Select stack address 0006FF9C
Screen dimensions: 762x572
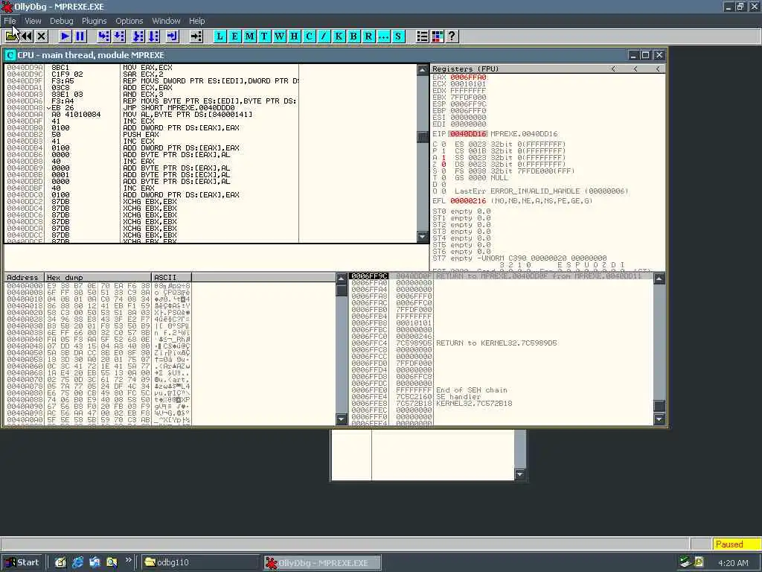click(x=369, y=276)
